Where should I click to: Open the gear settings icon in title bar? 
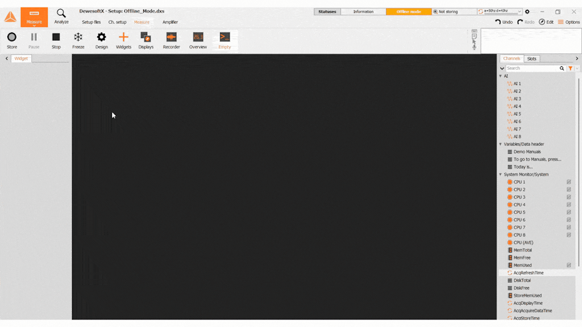(x=527, y=11)
